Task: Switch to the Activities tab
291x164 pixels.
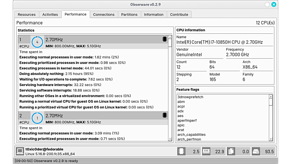Action: pos(50,14)
